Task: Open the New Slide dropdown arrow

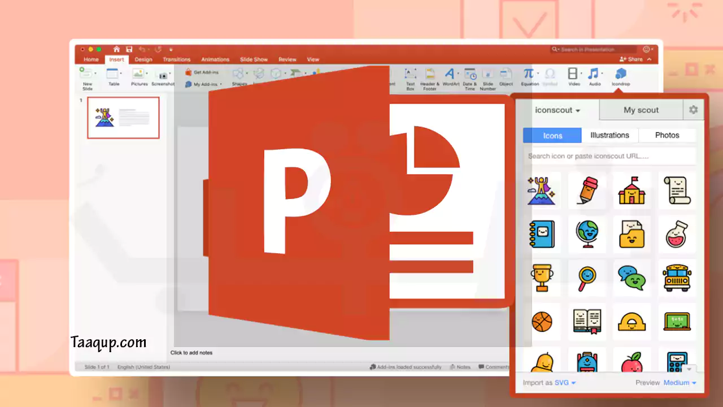Action: pos(95,73)
